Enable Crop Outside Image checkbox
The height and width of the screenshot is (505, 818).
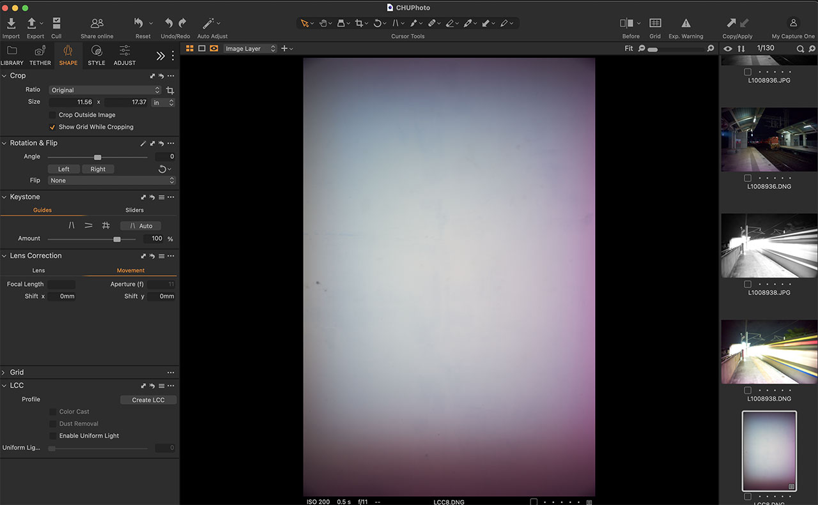click(x=53, y=115)
